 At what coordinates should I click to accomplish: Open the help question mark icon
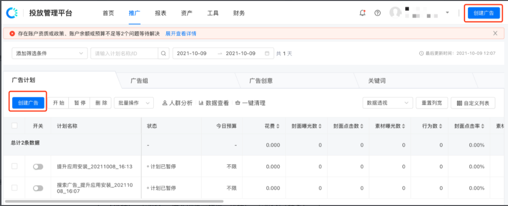pyautogui.click(x=378, y=13)
